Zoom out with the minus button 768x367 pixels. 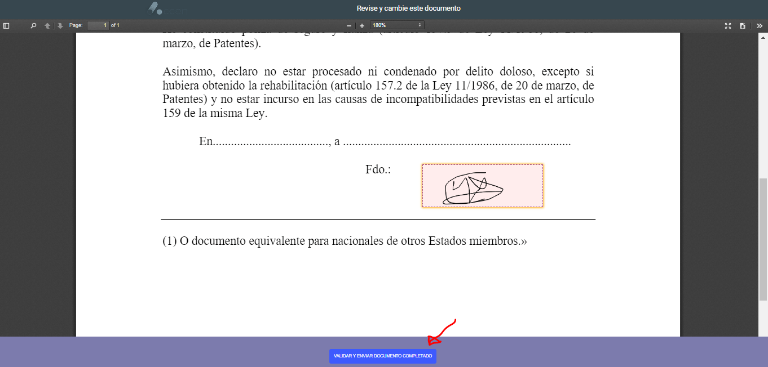coord(348,25)
